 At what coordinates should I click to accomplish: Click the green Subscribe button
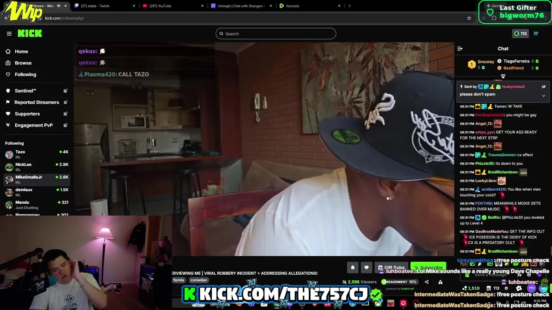(428, 268)
